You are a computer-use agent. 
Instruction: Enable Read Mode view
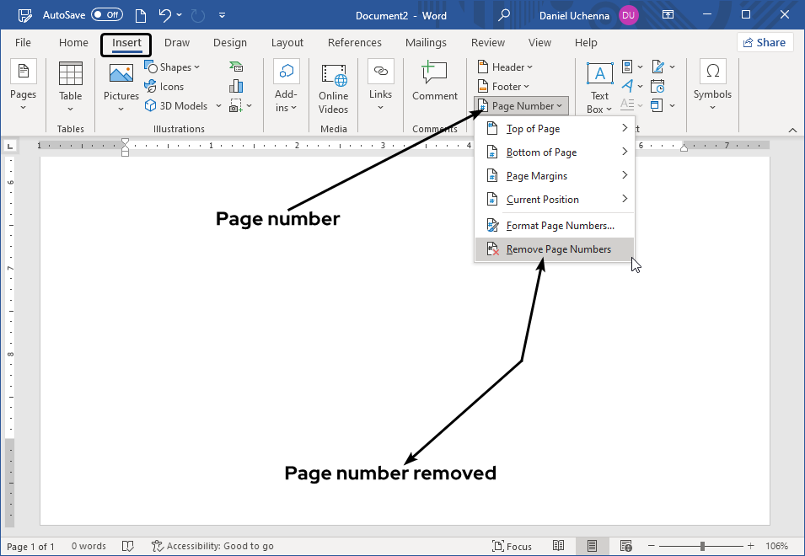click(x=559, y=546)
